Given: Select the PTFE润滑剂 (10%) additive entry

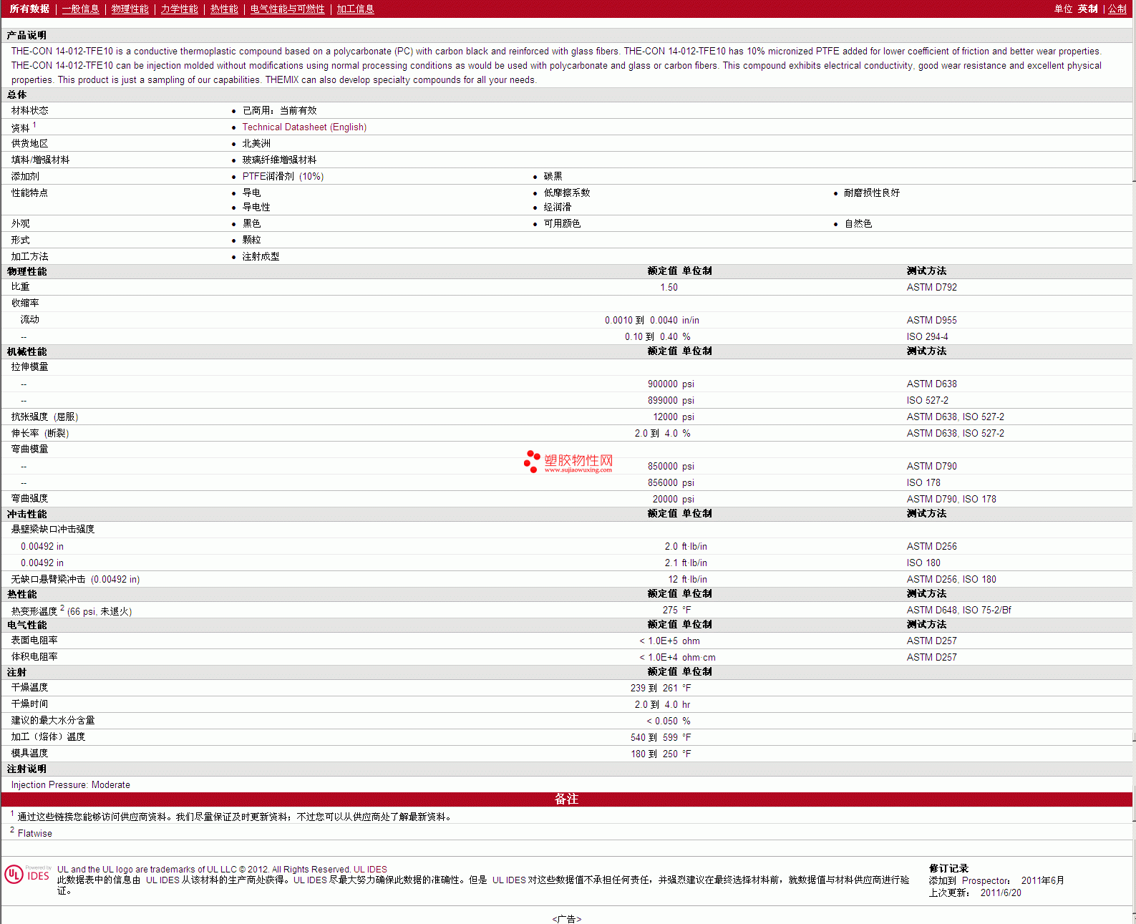Looking at the screenshot, I should click(283, 176).
